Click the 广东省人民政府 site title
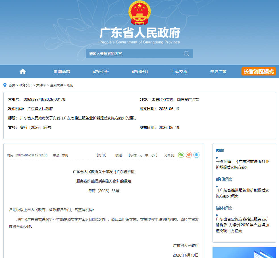Viewport: 279px width, 258px height. click(x=140, y=33)
